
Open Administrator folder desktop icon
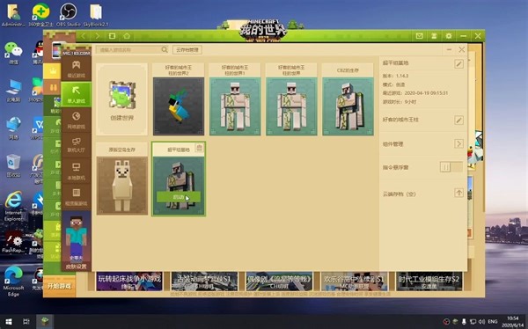pos(13,15)
